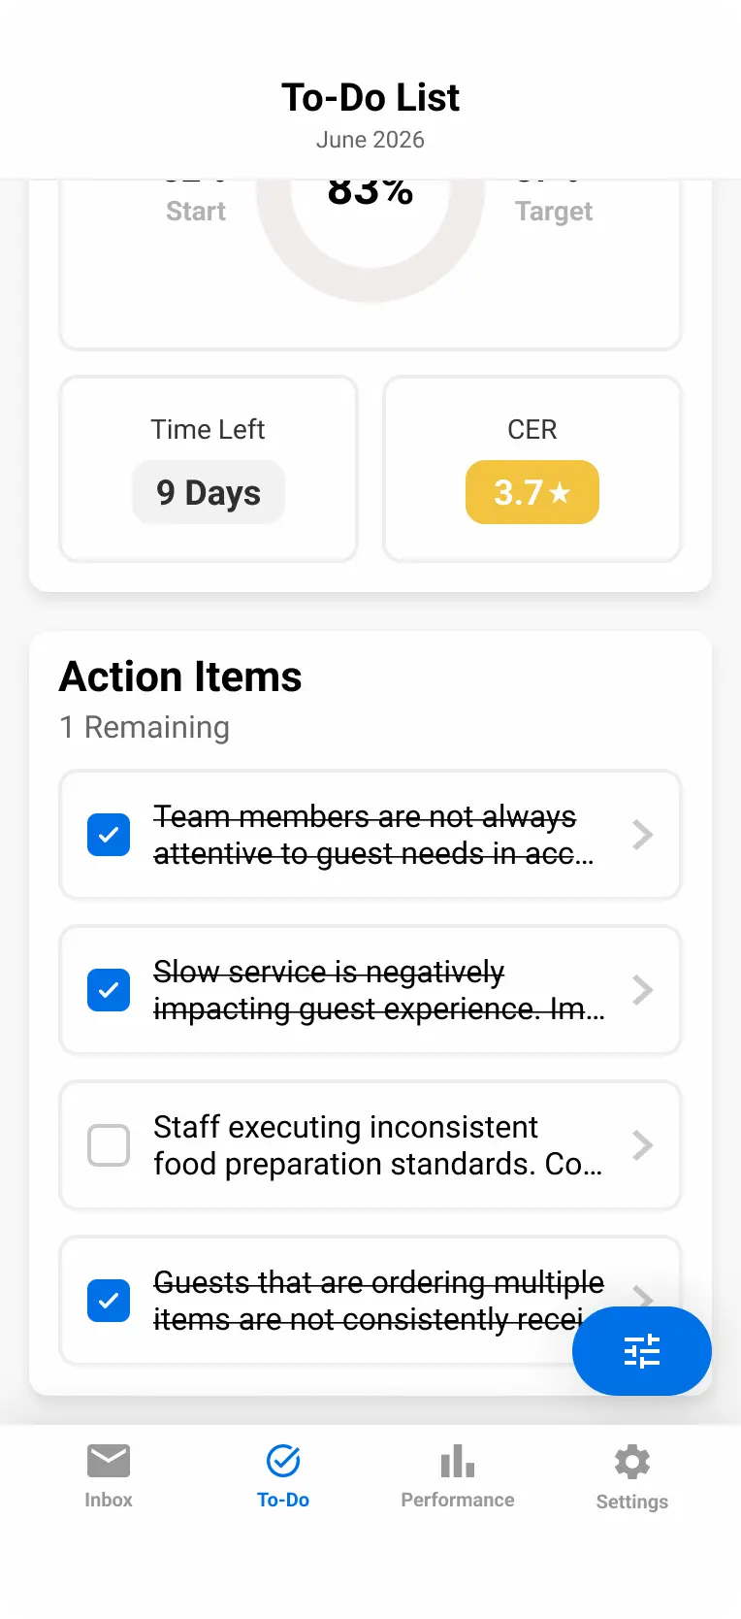Expand the "Team members are not always attentive" chevron
The width and height of the screenshot is (741, 1619).
pos(642,835)
